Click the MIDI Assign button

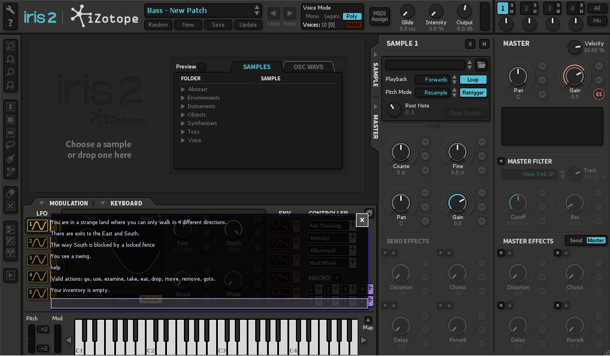pyautogui.click(x=379, y=16)
